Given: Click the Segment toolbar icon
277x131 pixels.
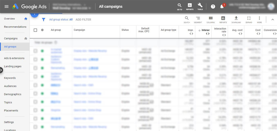Looking at the screenshot, I should (198, 19).
